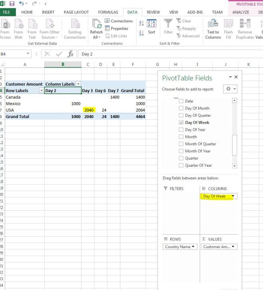Image resolution: width=263 pixels, height=290 pixels.
Task: Click the Filter funnel icon
Action: point(169,25)
